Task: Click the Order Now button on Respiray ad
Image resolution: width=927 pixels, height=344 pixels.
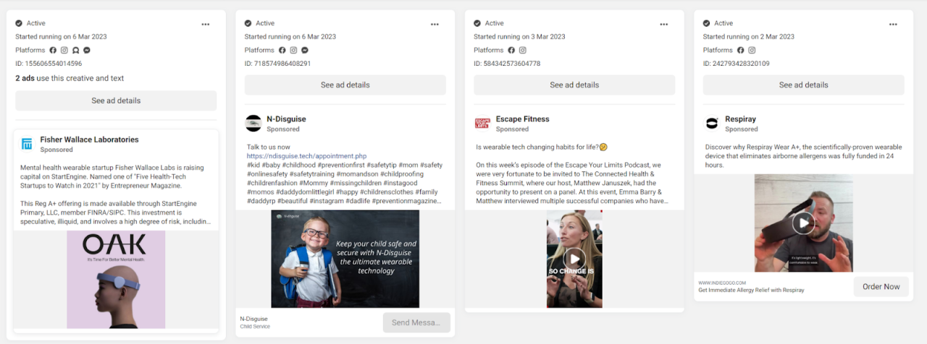Action: 881,287
